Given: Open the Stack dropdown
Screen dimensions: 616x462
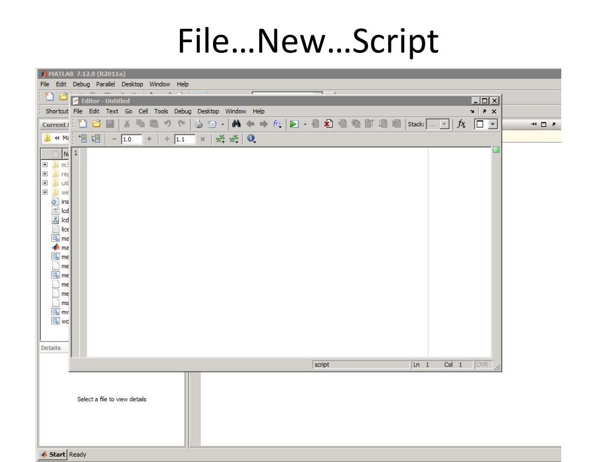Looking at the screenshot, I should [x=445, y=124].
